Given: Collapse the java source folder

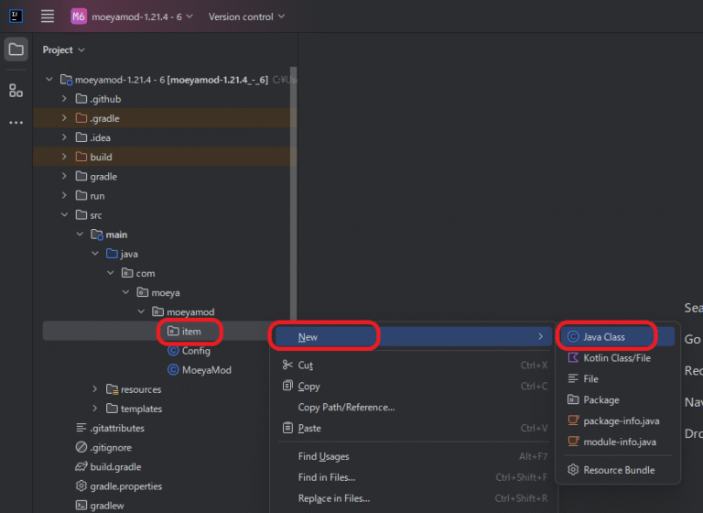Looking at the screenshot, I should pos(95,254).
